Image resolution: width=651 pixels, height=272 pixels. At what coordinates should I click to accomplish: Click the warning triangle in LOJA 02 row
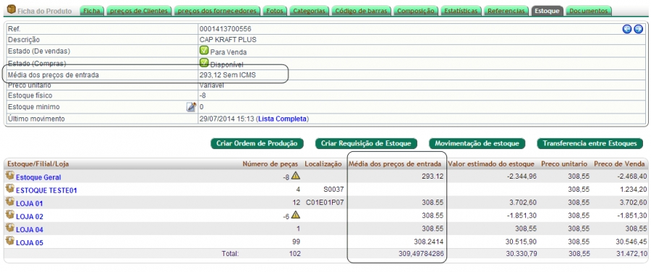tap(295, 215)
